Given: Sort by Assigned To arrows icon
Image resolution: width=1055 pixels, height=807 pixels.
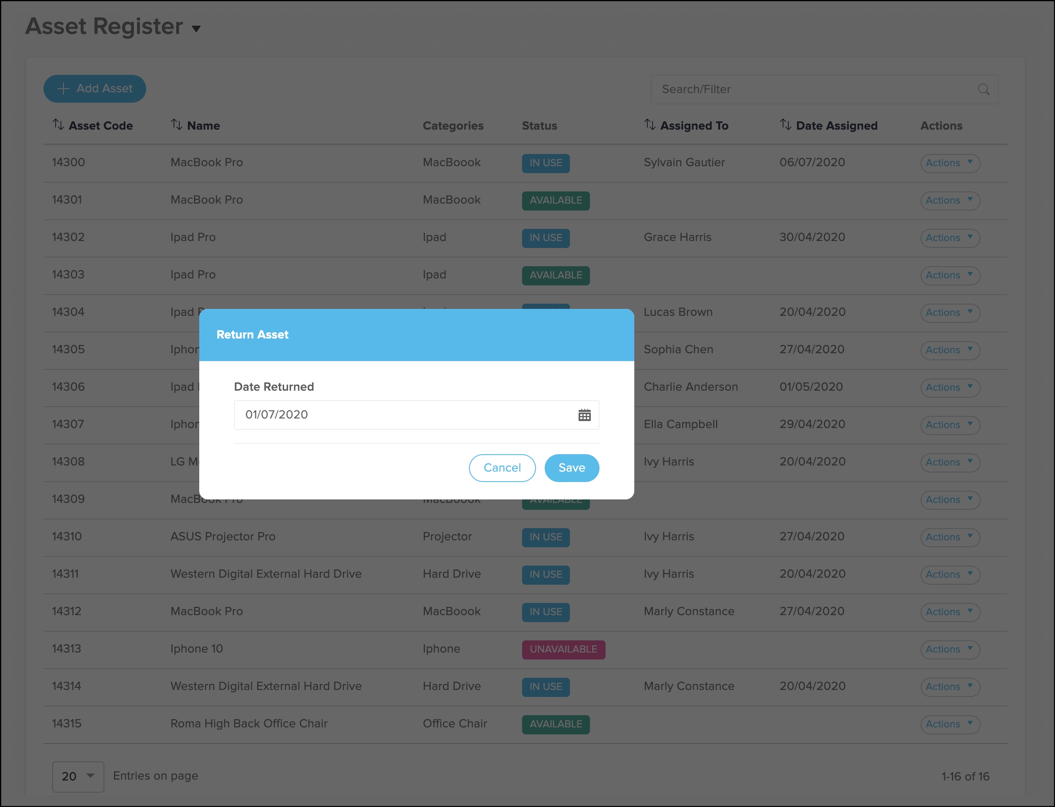Looking at the screenshot, I should click(650, 125).
